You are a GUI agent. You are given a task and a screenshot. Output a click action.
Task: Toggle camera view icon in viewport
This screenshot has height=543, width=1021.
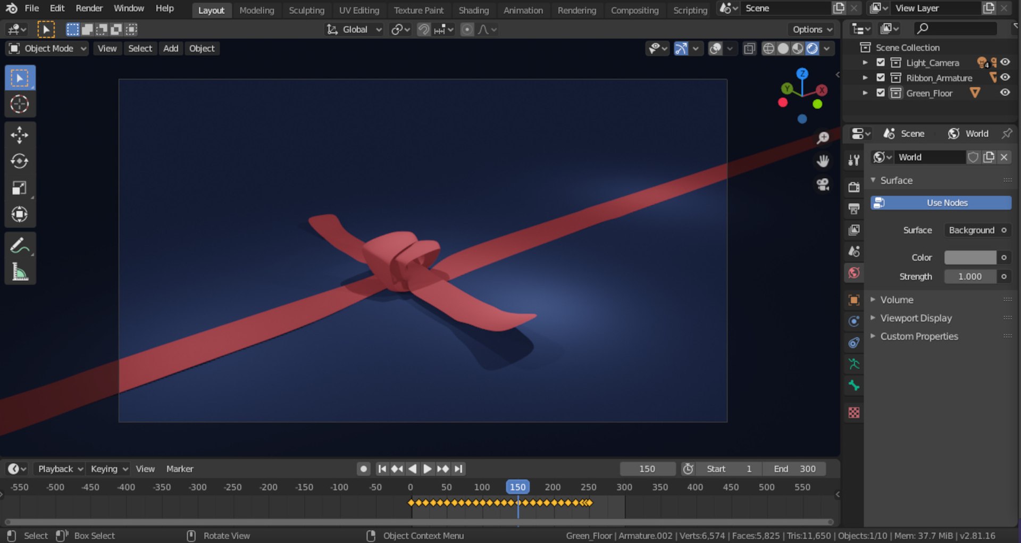coord(823,184)
